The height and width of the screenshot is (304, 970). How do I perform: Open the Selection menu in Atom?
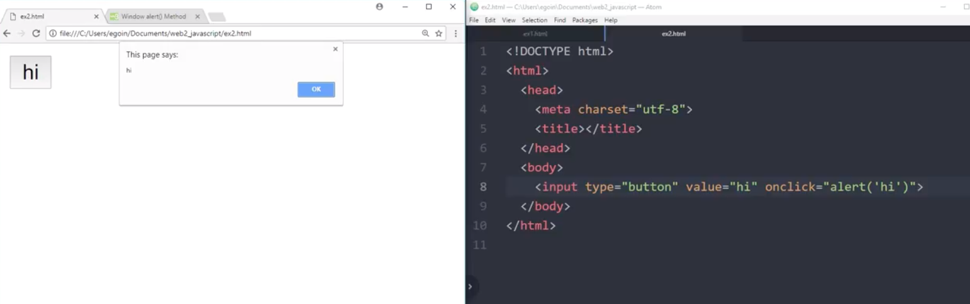pos(534,20)
